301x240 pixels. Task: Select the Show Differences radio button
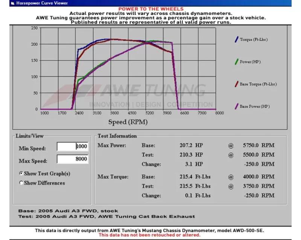(x=21, y=183)
